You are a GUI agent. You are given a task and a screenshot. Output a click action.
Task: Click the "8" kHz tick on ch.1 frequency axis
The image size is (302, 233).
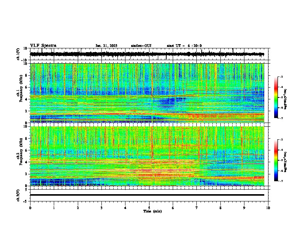tap(27, 75)
